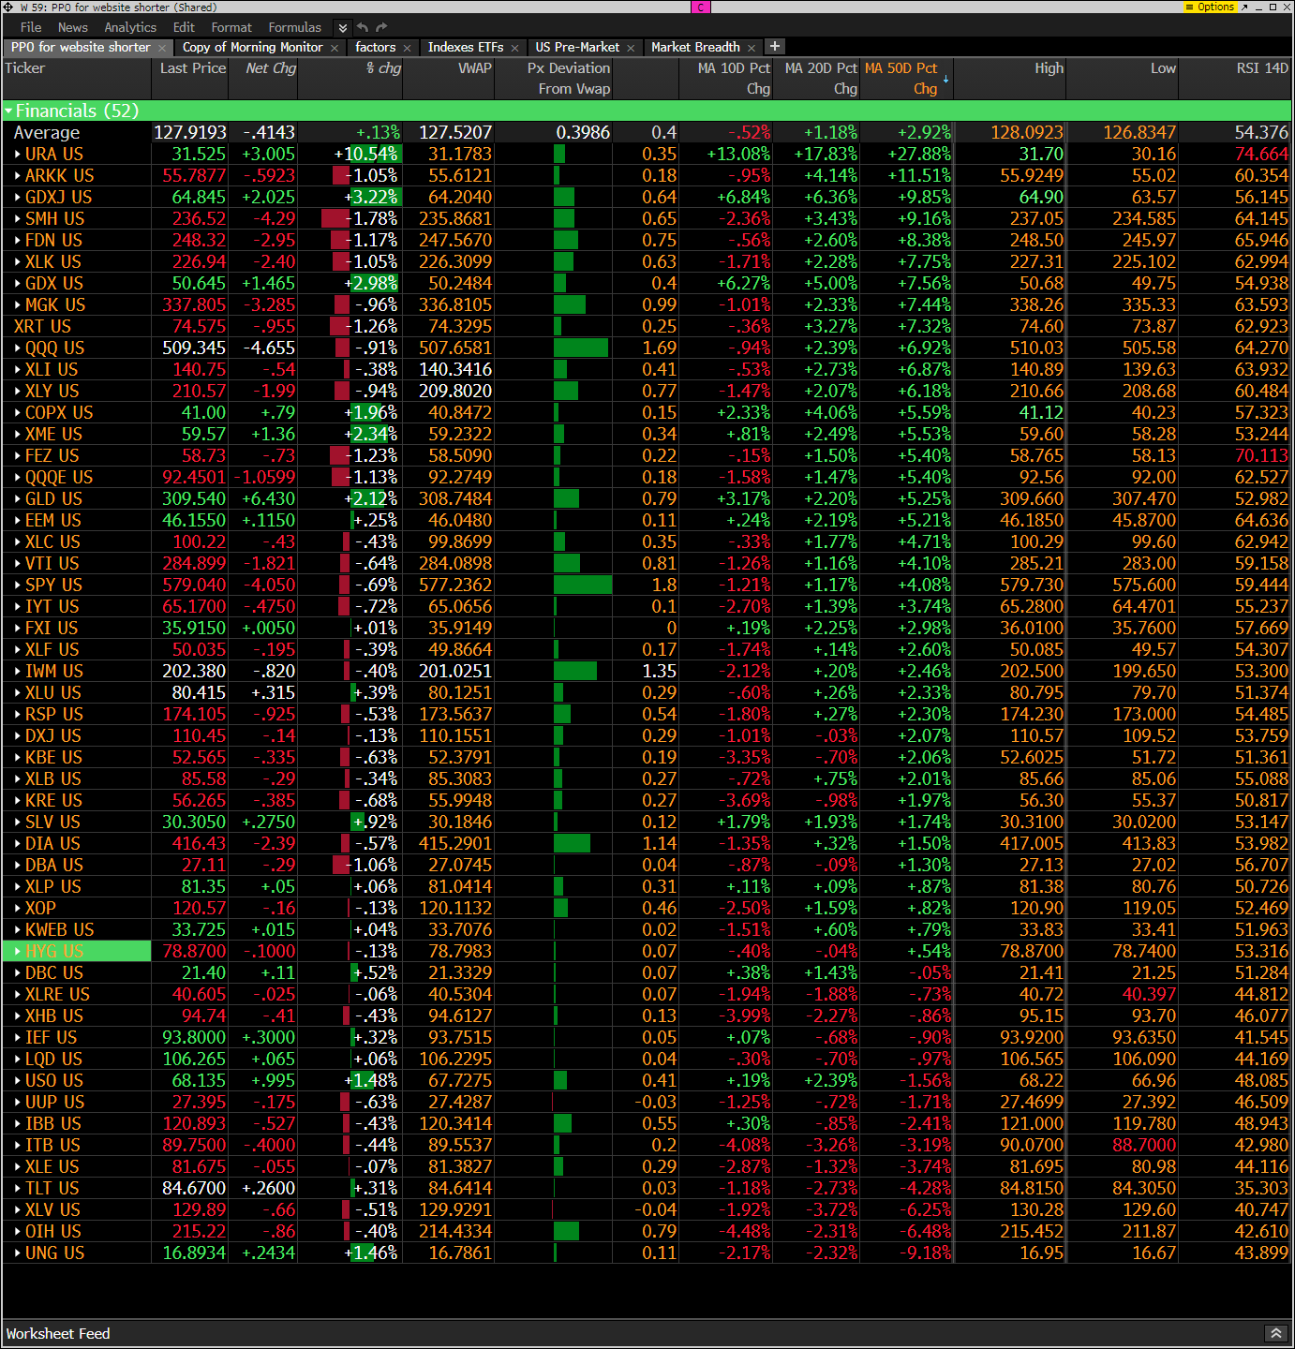Click the magenta C indicator in title bar
This screenshot has height=1349, width=1295.
(x=701, y=7)
